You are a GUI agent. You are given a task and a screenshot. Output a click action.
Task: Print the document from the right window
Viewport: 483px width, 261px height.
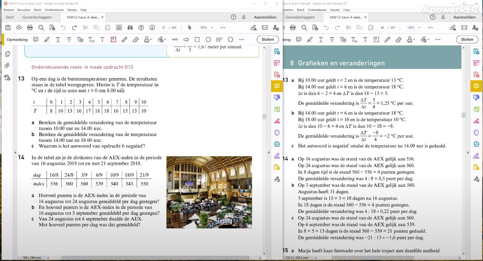pyautogui.click(x=292, y=28)
